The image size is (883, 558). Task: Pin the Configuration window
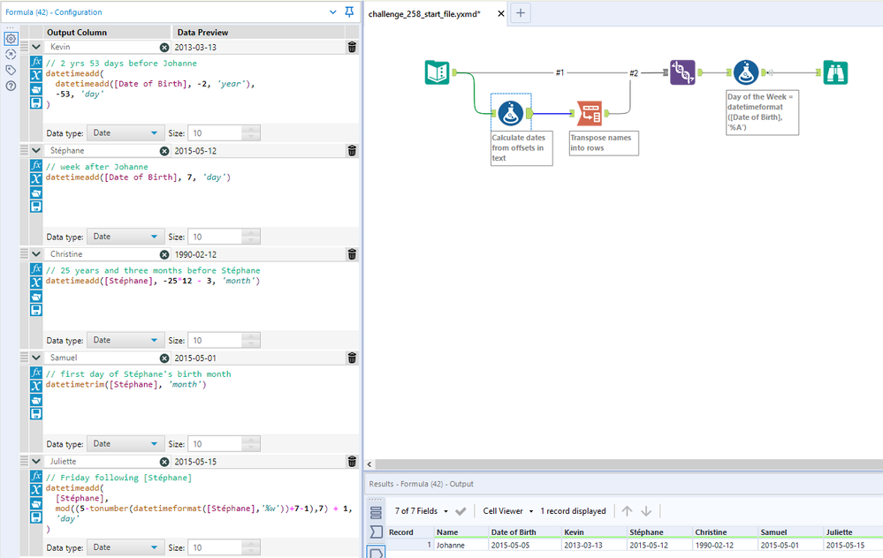(349, 11)
